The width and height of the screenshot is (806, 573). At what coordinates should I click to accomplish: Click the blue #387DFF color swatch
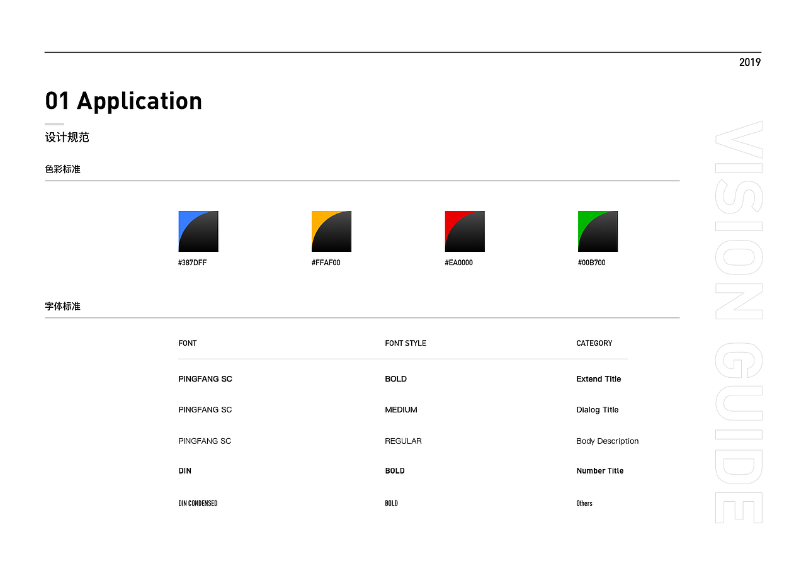tap(198, 231)
